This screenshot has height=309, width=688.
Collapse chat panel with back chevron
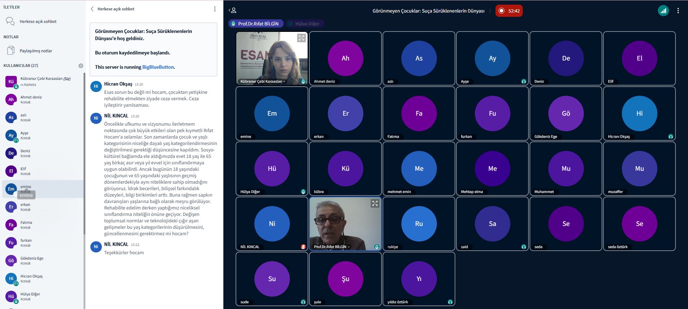pyautogui.click(x=92, y=9)
